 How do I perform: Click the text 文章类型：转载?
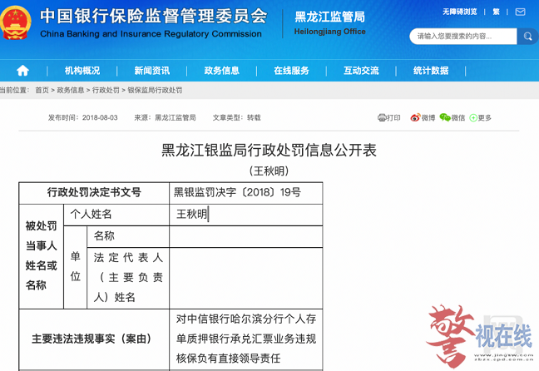tap(236, 117)
